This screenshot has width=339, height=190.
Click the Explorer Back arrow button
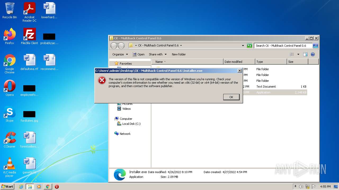[114, 46]
